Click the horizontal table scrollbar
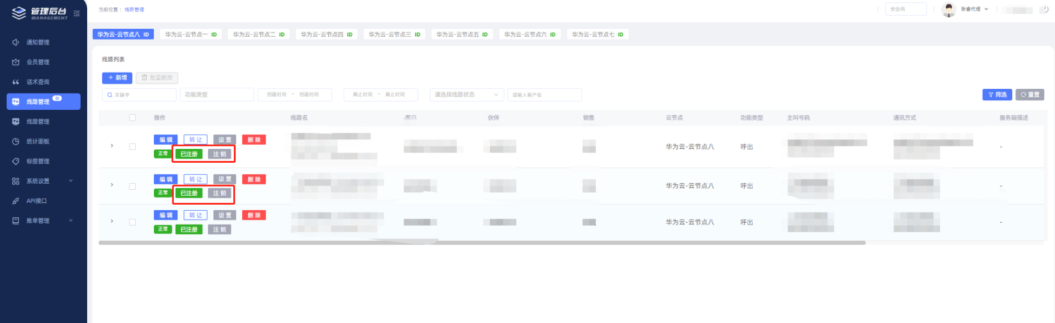This screenshot has height=323, width=1055. point(481,243)
